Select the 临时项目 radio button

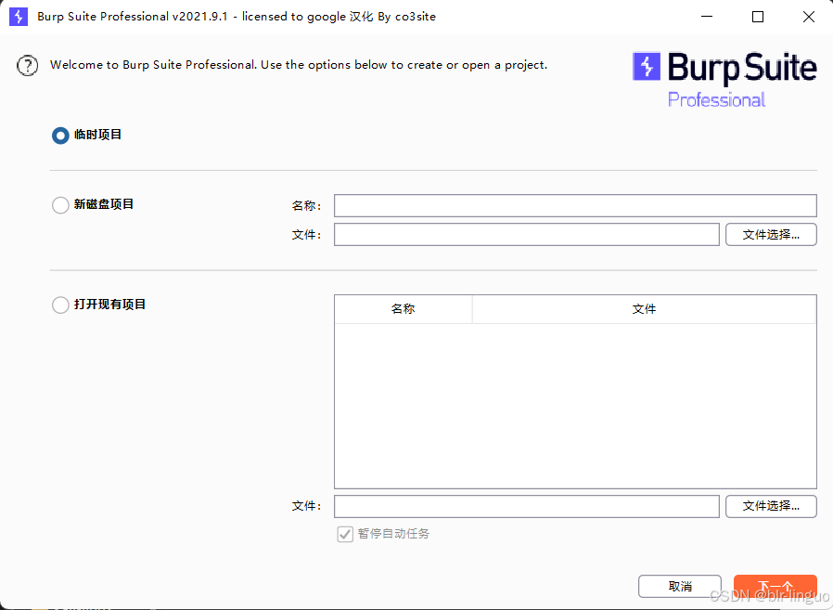coord(60,135)
